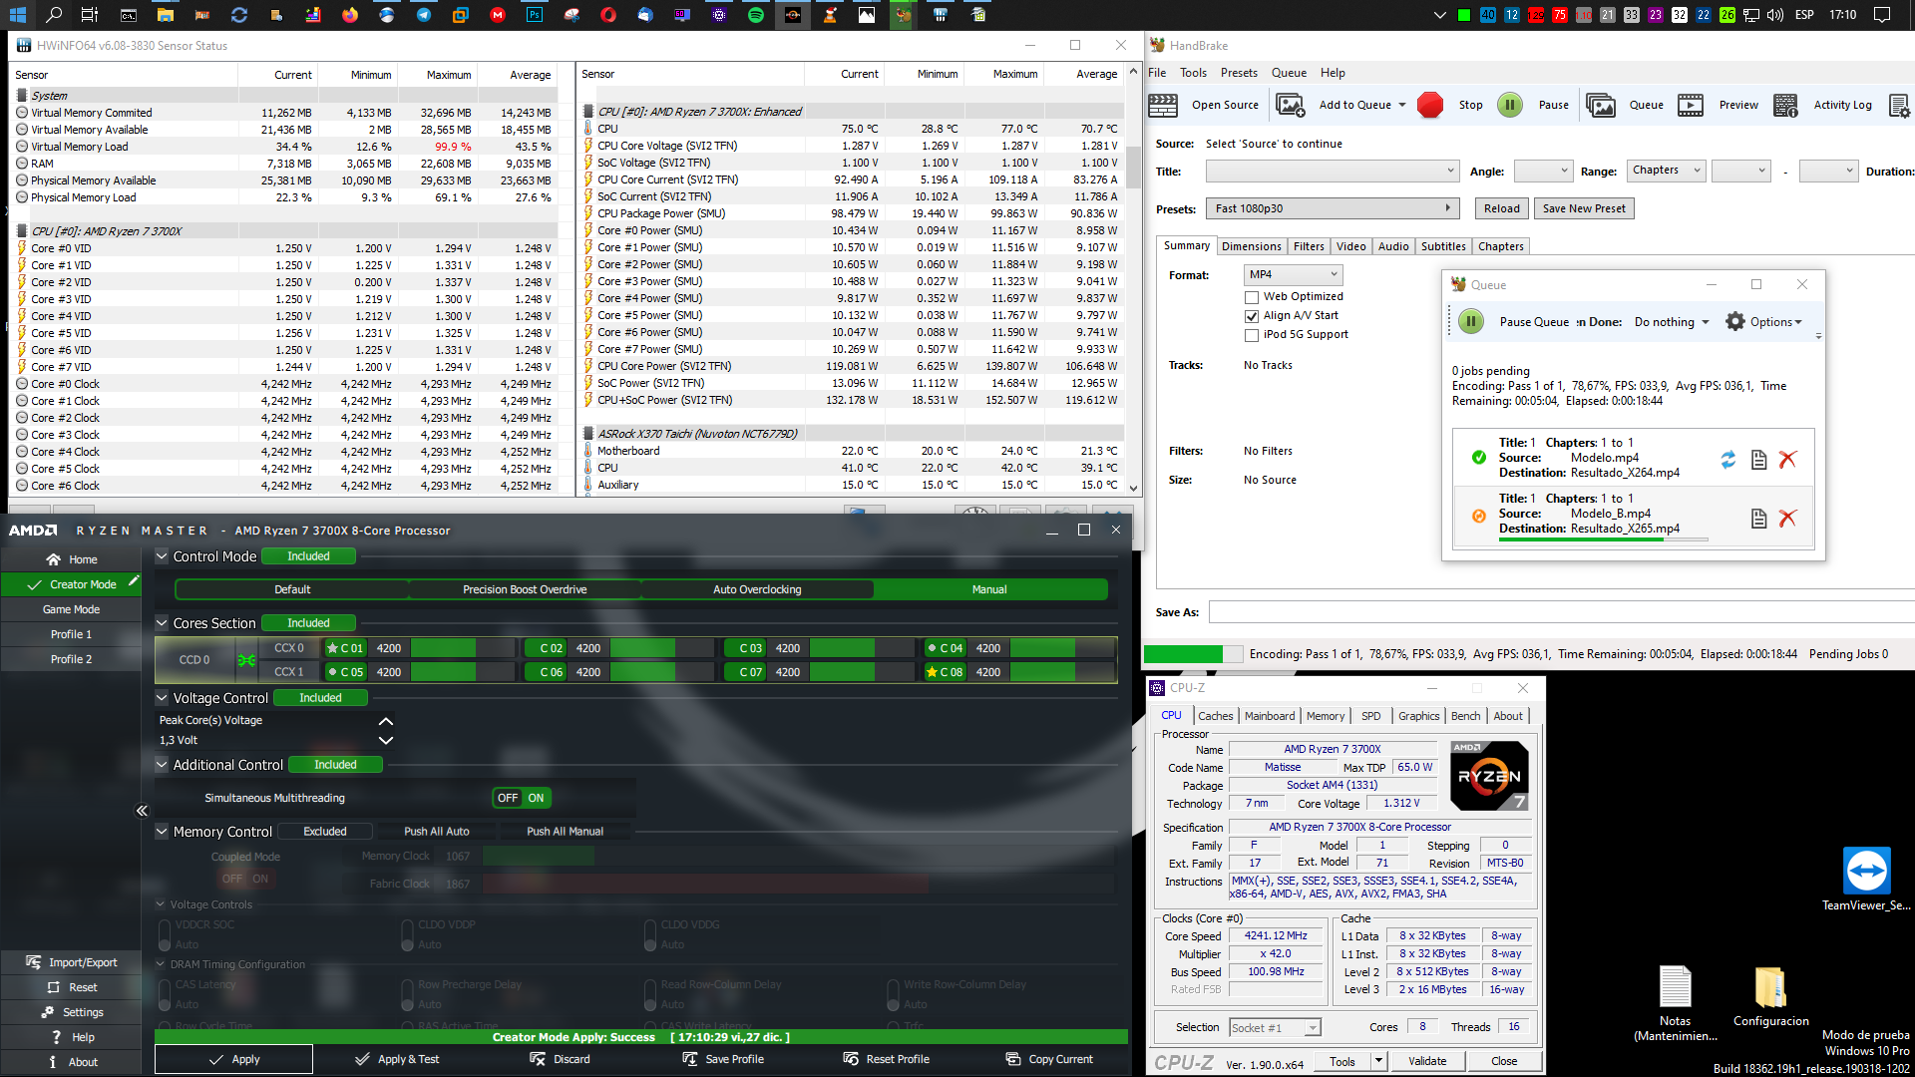Open Ryzen Master Help
Viewport: 1915px width, 1077px height.
click(x=72, y=1037)
